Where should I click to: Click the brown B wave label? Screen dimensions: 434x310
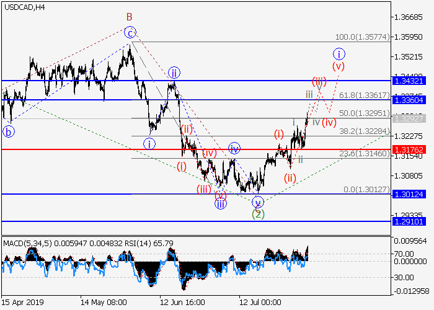click(130, 17)
